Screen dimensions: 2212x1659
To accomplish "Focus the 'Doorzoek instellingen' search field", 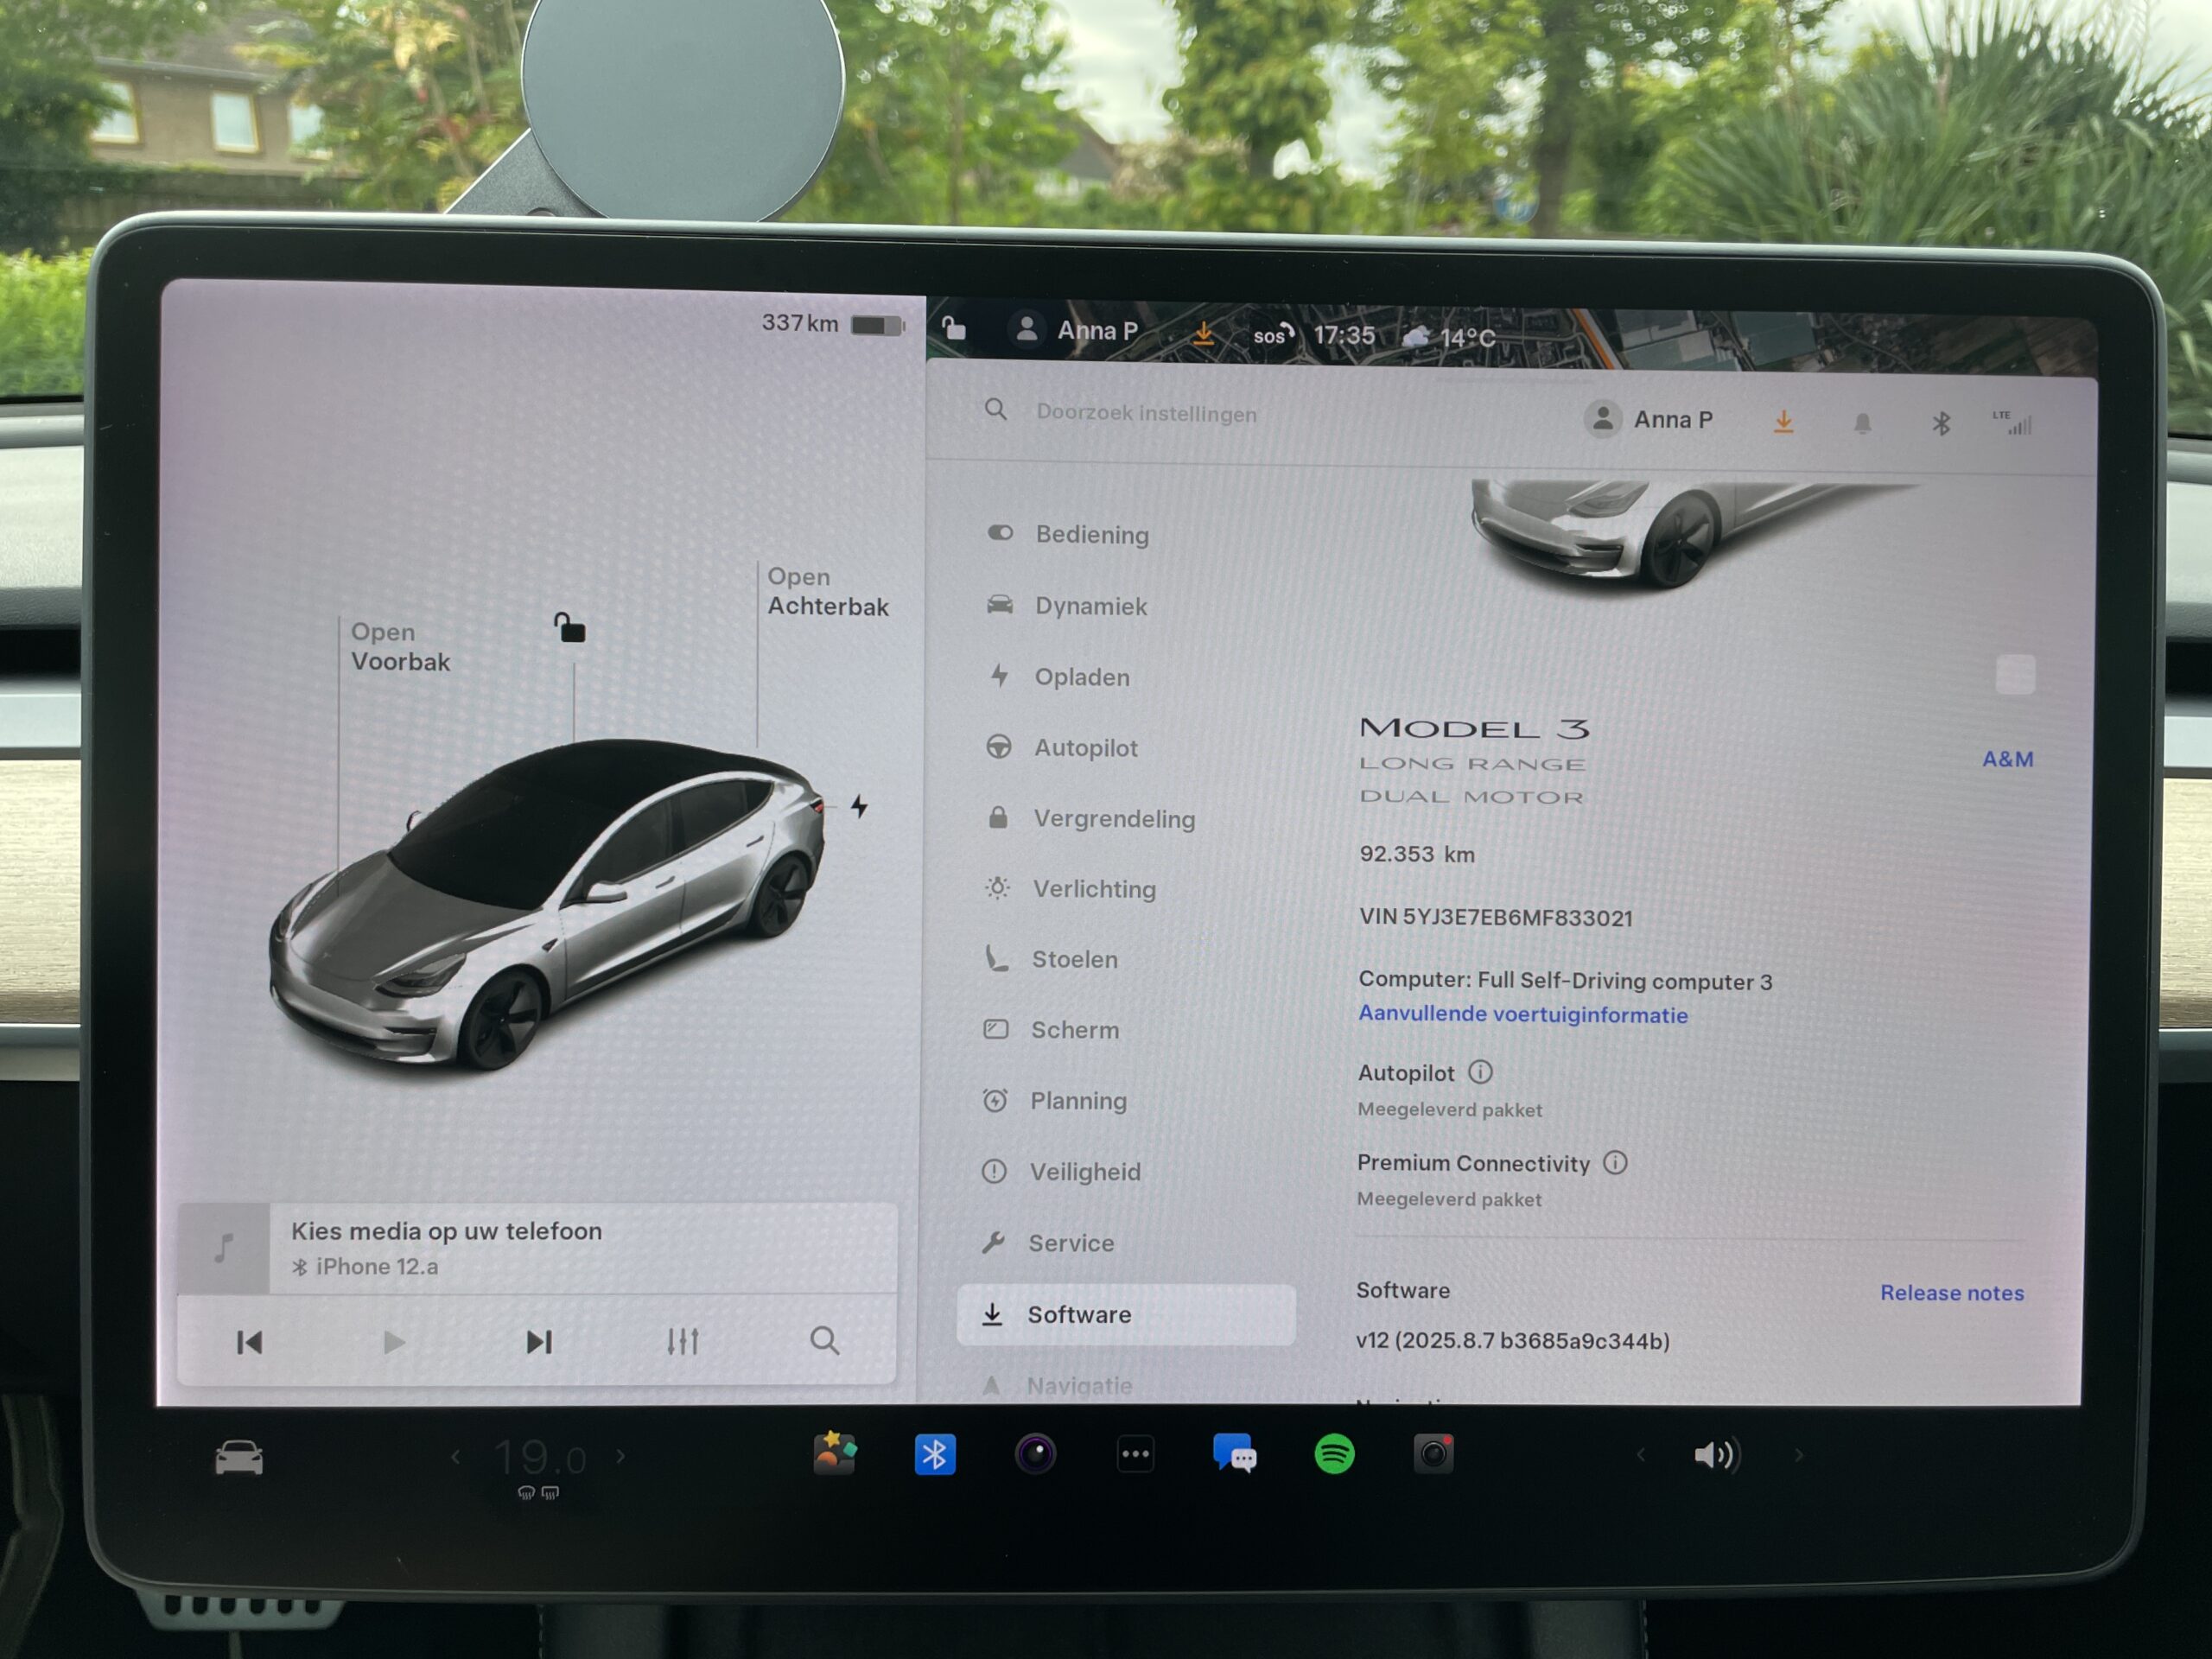I will pyautogui.click(x=1146, y=413).
